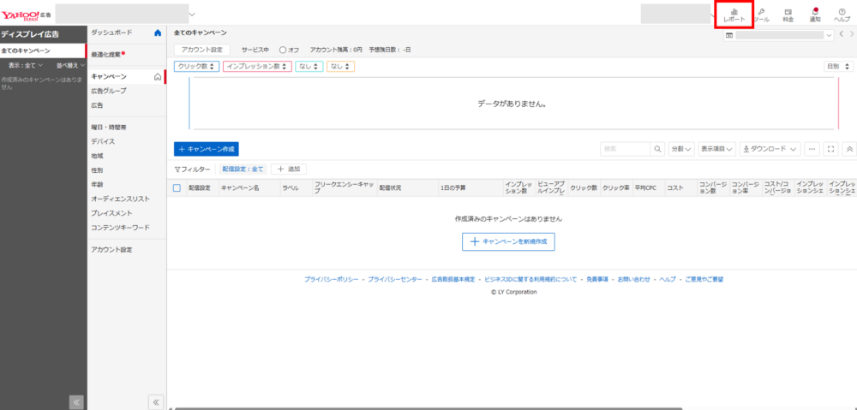Screen dimensions: 857x410
Task: Open オーディエンスリスト menu item
Action: pos(120,199)
